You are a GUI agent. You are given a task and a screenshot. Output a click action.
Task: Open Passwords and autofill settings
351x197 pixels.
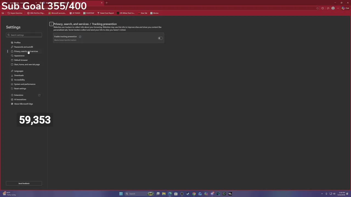tap(23, 47)
